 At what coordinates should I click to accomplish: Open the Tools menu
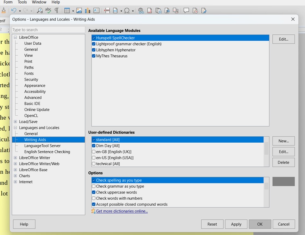point(22,2)
